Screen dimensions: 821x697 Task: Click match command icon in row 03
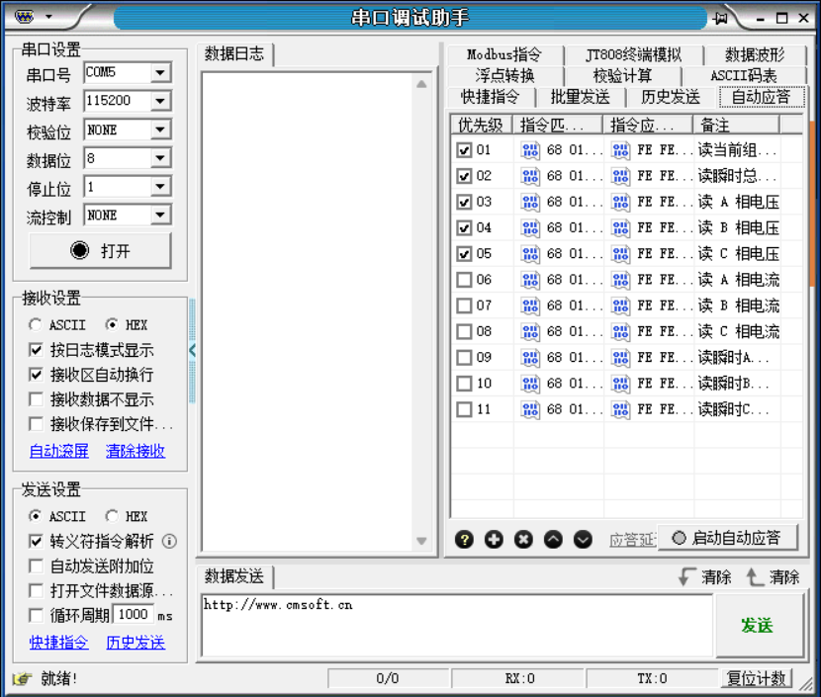click(x=530, y=202)
